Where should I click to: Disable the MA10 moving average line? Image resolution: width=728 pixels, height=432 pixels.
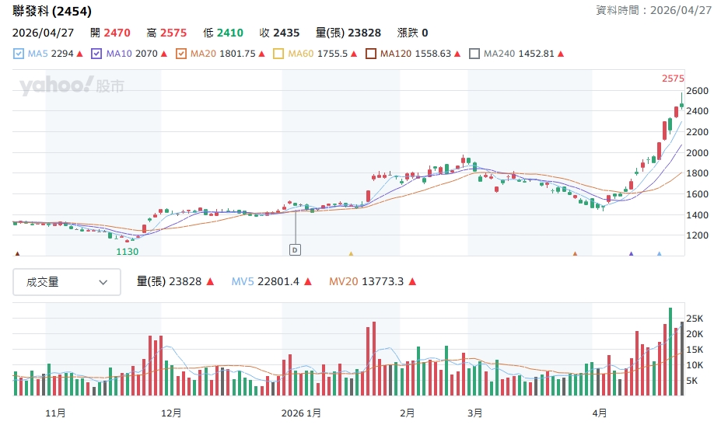(96, 54)
